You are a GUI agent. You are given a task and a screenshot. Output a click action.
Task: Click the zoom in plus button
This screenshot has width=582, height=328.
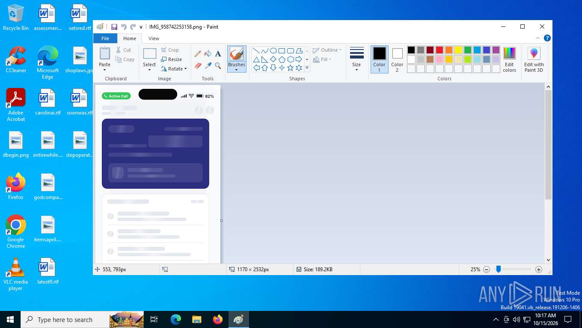click(x=539, y=269)
